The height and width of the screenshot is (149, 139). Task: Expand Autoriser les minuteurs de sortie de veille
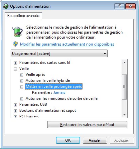point(22,99)
